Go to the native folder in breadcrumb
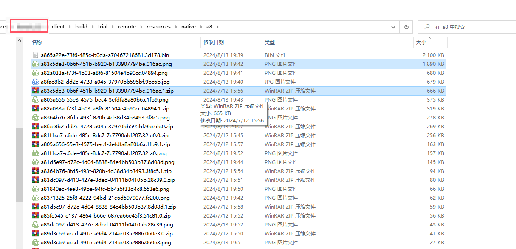Screen dimensions: 516x249 pyautogui.click(x=189, y=27)
